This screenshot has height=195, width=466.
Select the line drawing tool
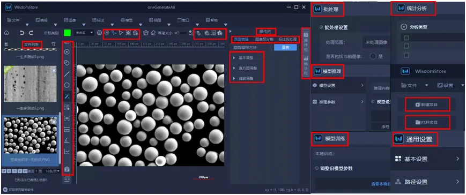pyautogui.click(x=67, y=74)
